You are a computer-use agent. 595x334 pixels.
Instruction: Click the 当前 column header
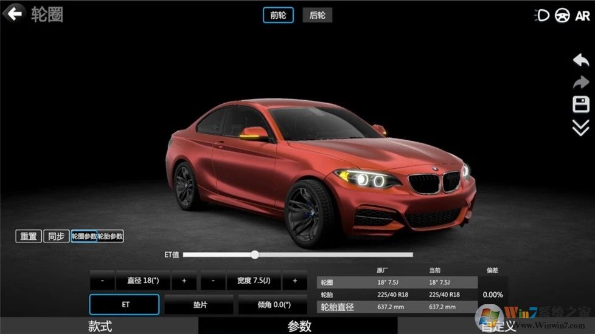(x=434, y=270)
